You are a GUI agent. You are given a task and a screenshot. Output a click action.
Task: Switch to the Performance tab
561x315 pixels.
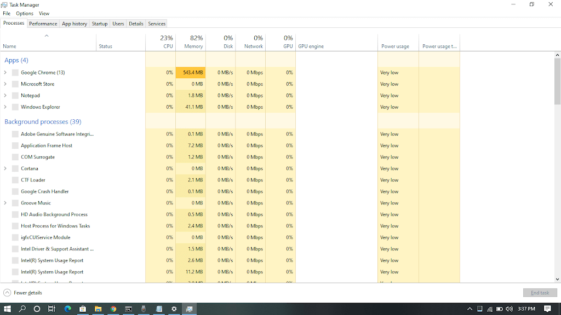click(x=43, y=24)
